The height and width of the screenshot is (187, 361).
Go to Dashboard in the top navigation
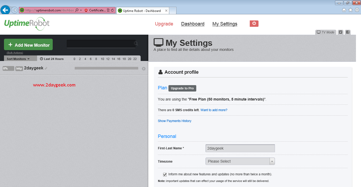click(x=193, y=24)
